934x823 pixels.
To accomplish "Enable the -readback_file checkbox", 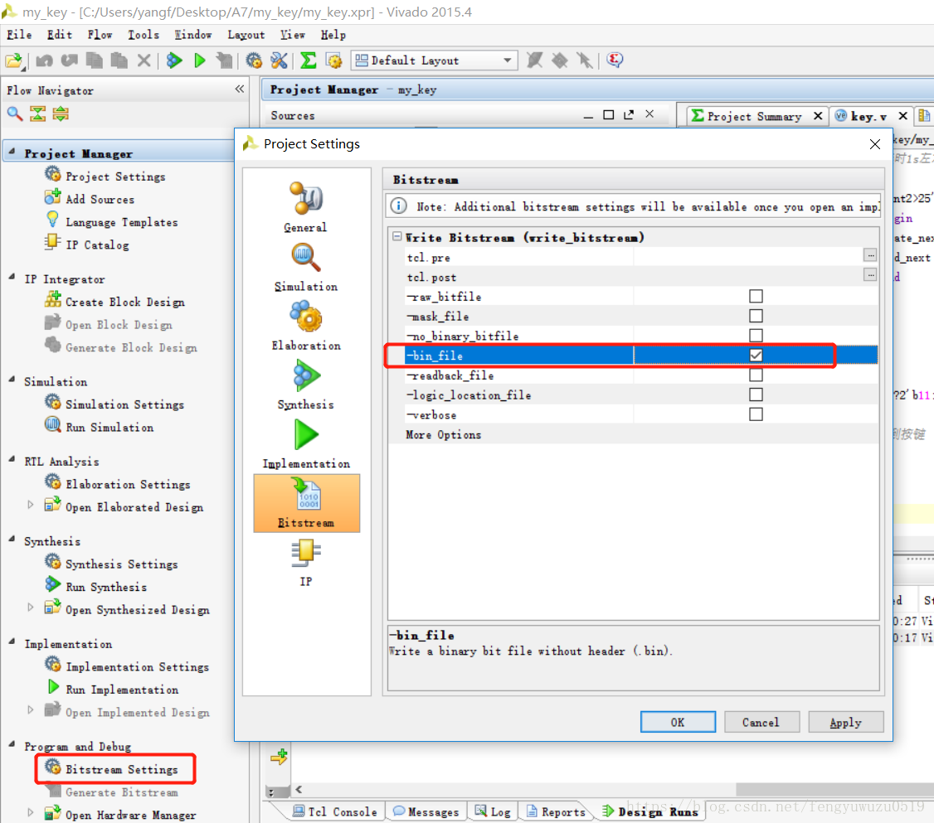I will tap(756, 375).
